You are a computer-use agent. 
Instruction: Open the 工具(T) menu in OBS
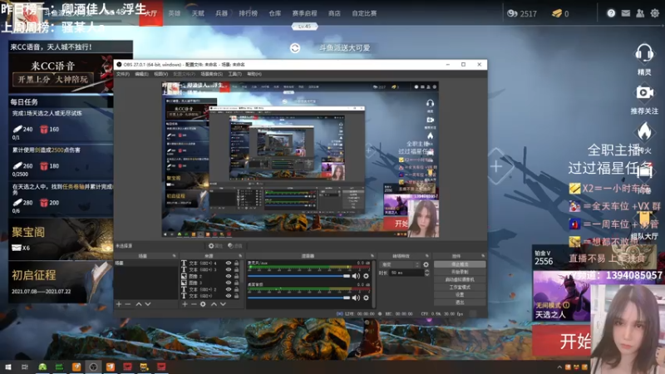point(234,74)
